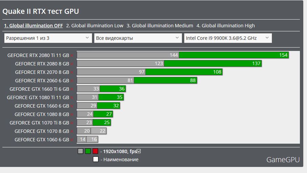This screenshot has height=173, width=307.
Task: Click the GEFORCE GTX 1660 6 GB label
Action: point(42,106)
